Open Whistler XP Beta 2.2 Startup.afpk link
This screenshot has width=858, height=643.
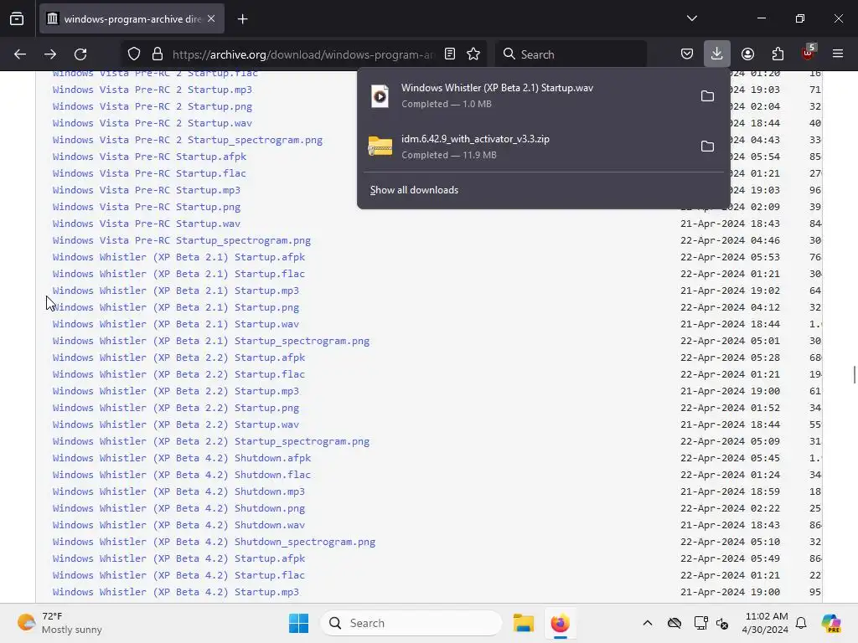pos(179,358)
